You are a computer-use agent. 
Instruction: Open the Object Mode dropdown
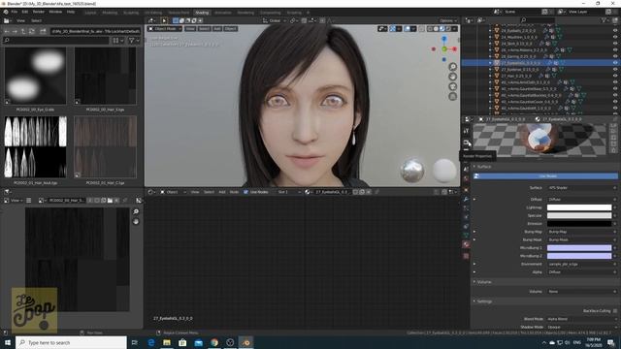point(165,29)
